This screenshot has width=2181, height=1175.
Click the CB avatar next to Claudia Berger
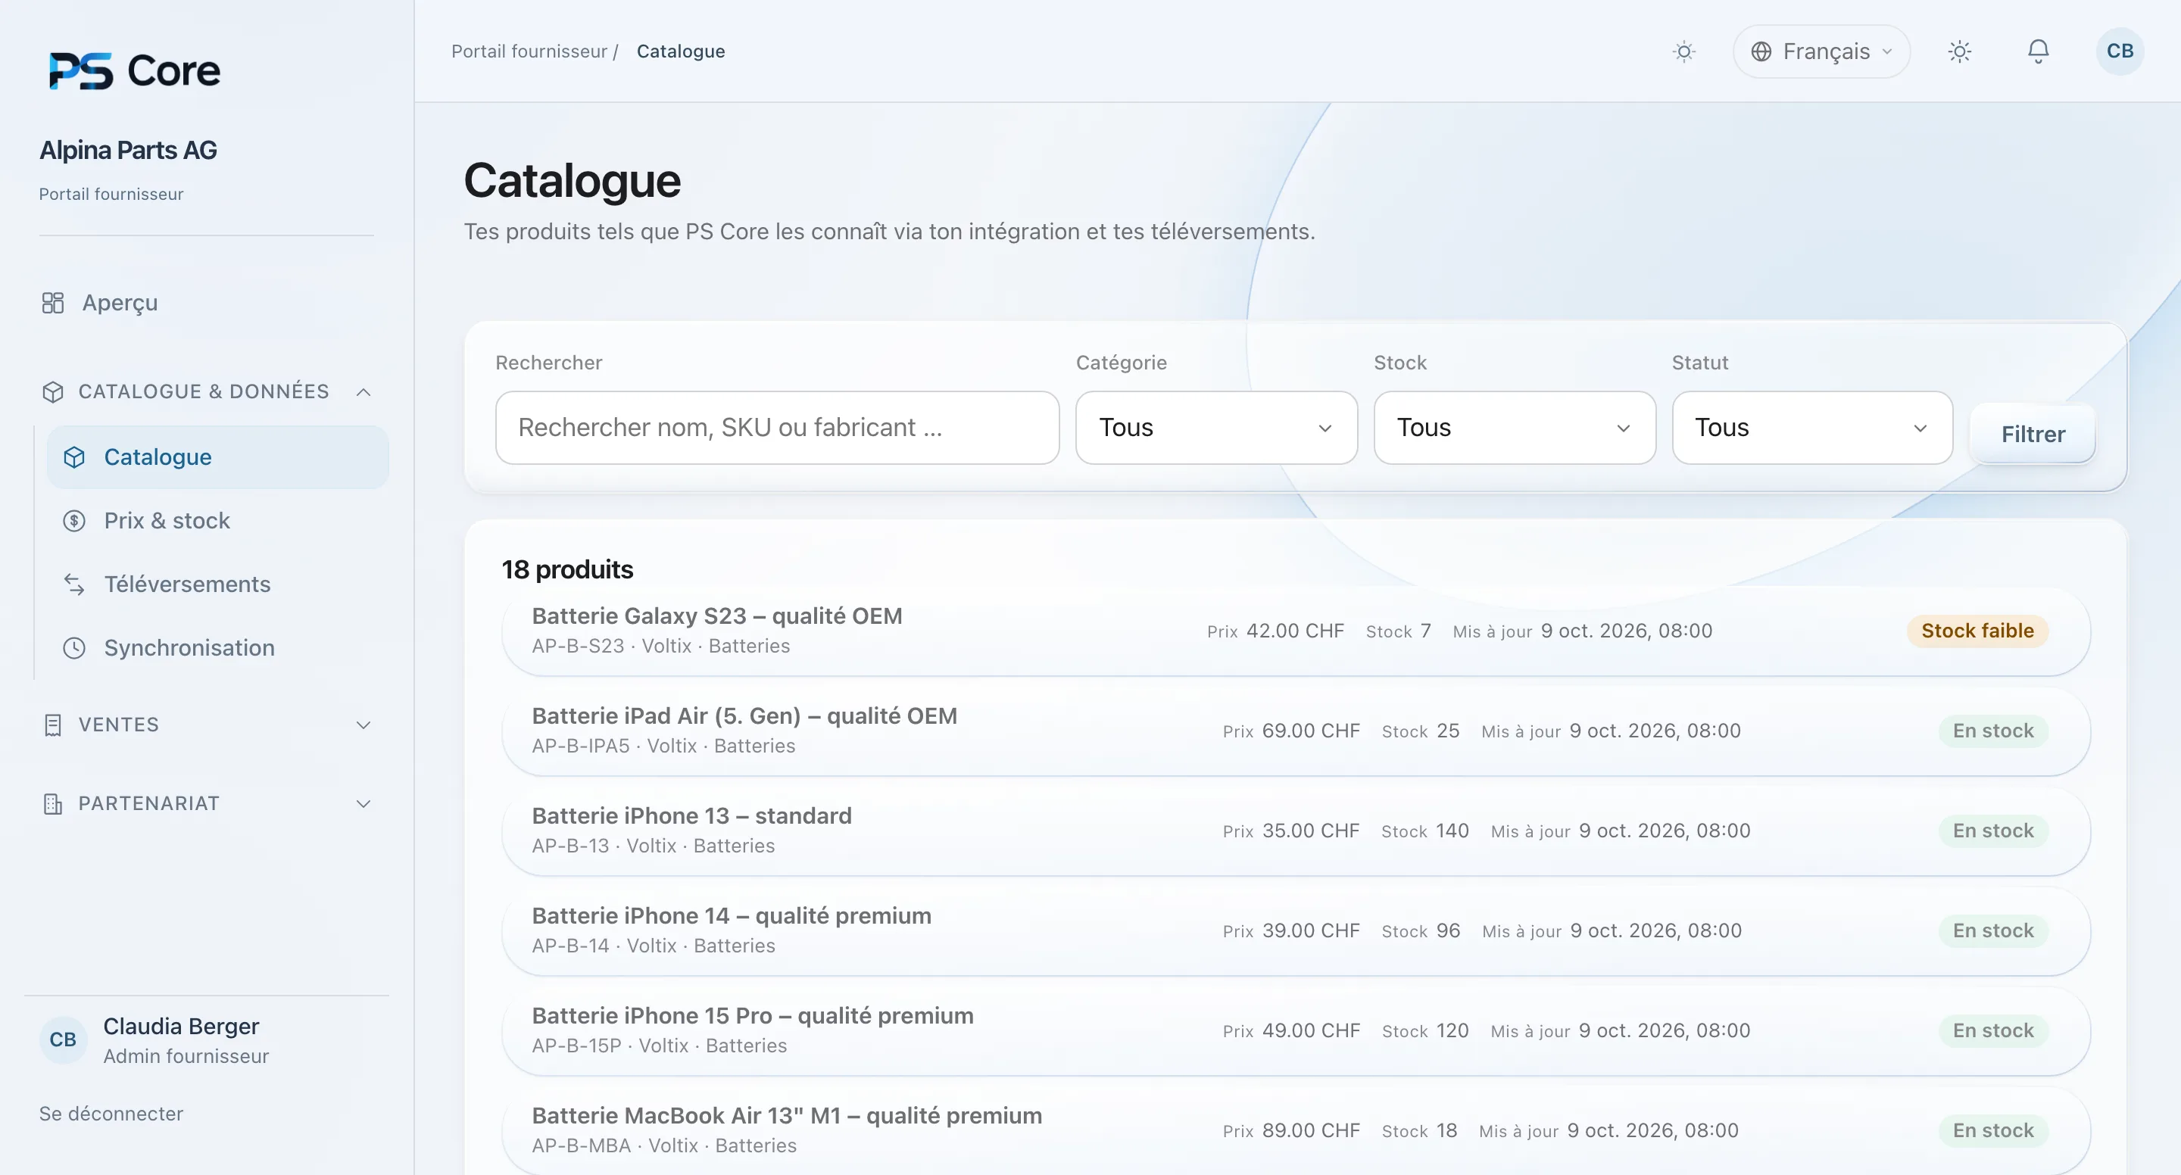pos(63,1039)
